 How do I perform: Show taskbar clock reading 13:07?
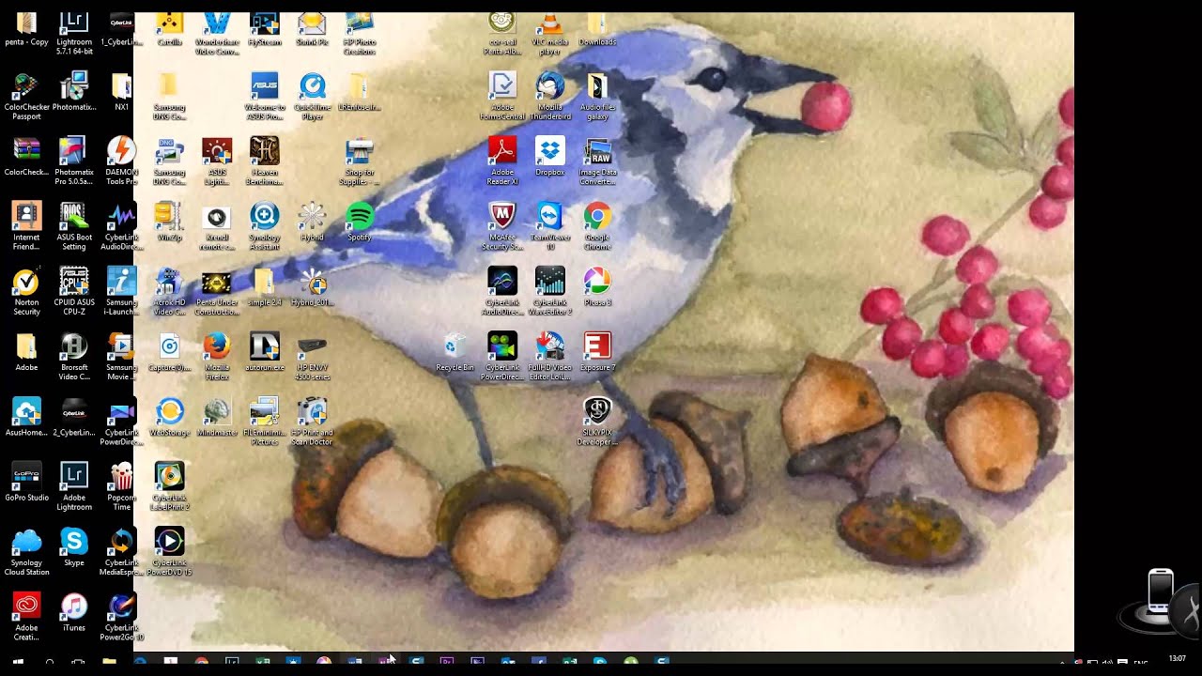[1177, 659]
